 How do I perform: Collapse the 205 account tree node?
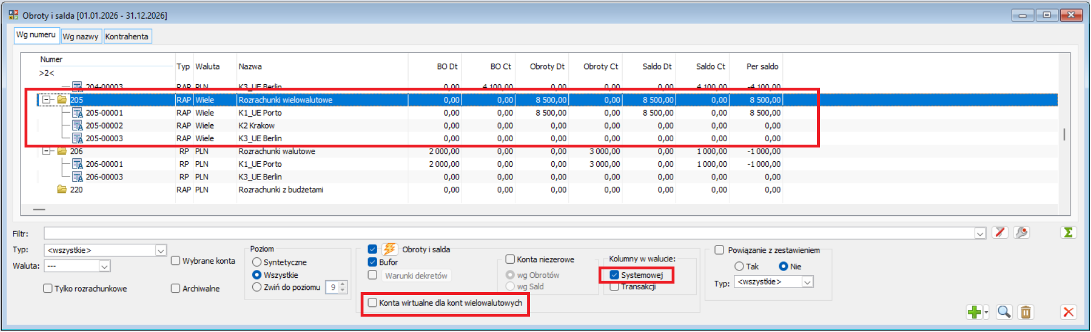(x=48, y=100)
